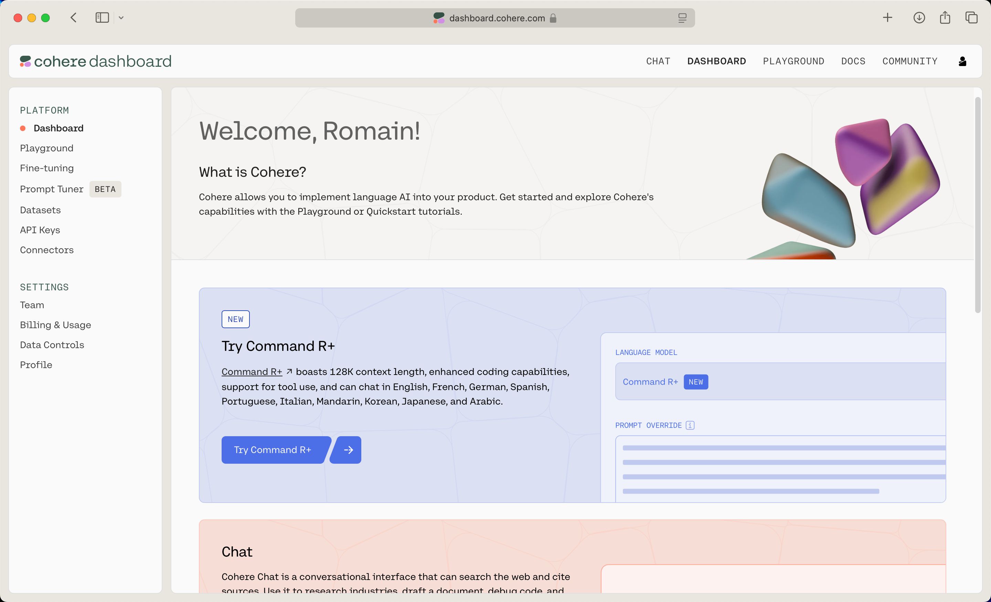Click the Fine-tuning sidebar icon
This screenshot has height=602, width=991.
pyautogui.click(x=47, y=168)
